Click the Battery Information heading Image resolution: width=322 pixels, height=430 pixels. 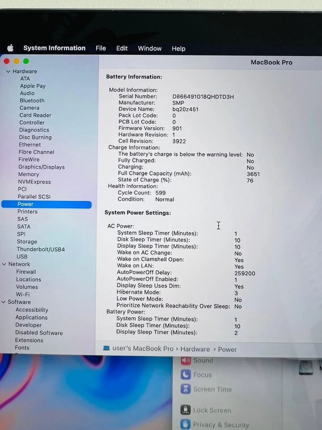click(134, 77)
